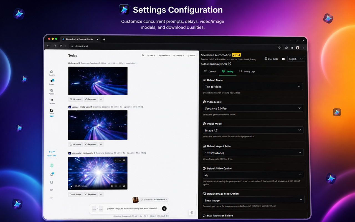Screen dimensions: 355x222
Task: Open the mobile app icon in the sidebar
Action: coord(52,182)
